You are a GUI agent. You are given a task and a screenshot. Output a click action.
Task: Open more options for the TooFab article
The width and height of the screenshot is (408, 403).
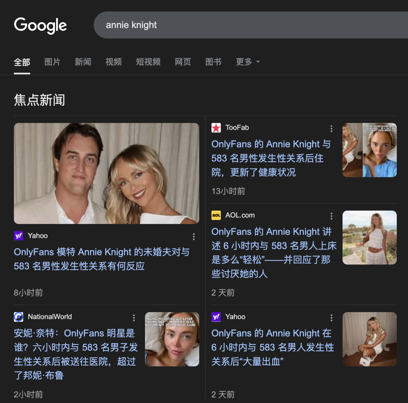pyautogui.click(x=331, y=129)
